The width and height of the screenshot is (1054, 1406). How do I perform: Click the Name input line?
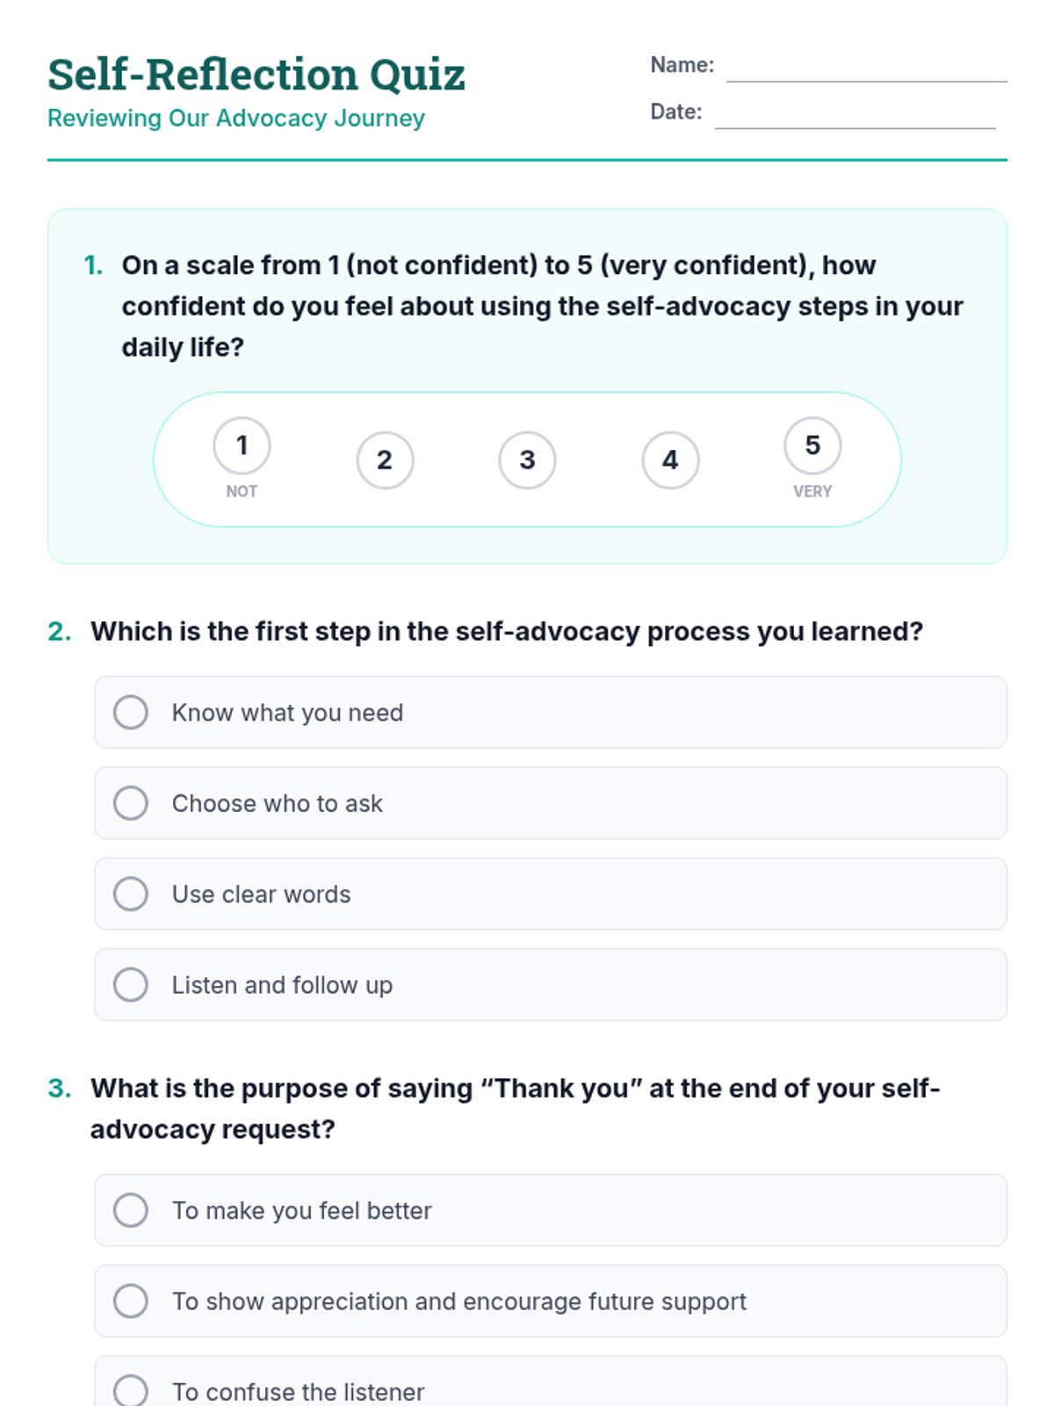click(x=866, y=69)
